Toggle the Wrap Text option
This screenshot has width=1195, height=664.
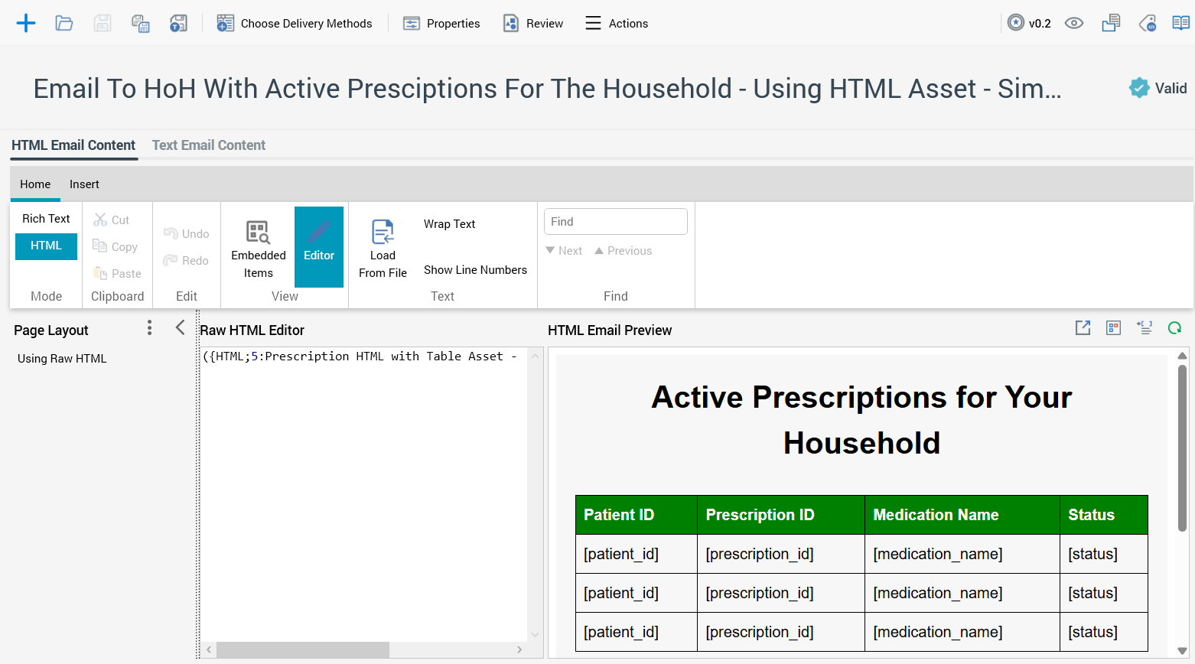click(449, 224)
